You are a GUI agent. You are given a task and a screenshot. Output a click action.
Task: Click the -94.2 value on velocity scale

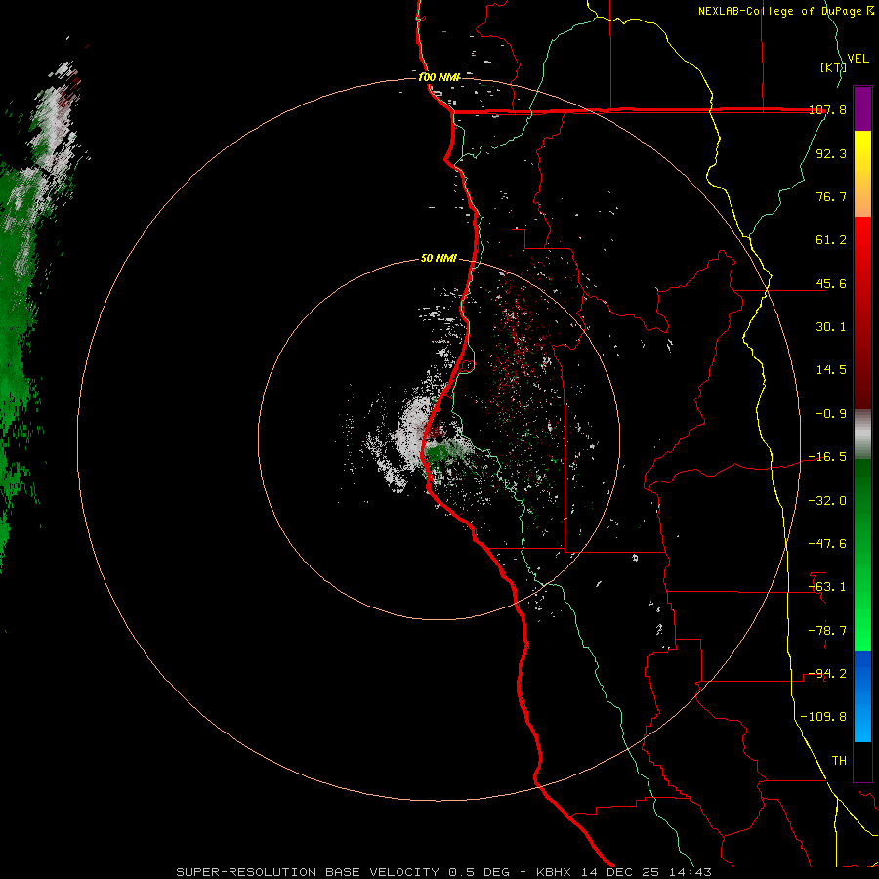(x=827, y=674)
